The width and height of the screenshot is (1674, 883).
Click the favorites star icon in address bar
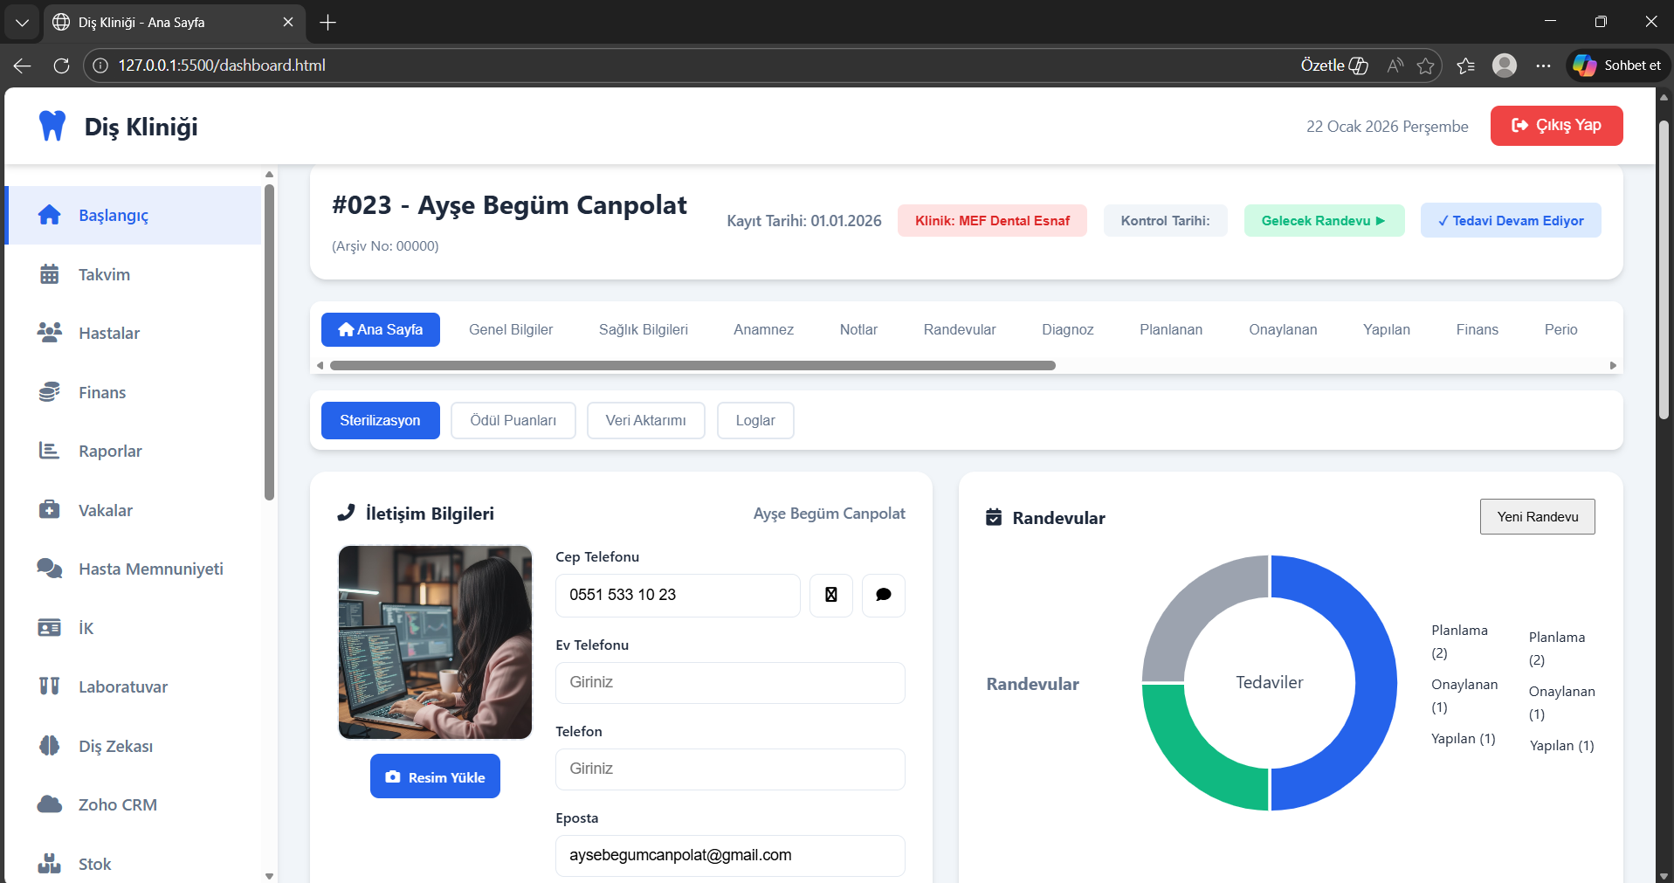(x=1426, y=66)
